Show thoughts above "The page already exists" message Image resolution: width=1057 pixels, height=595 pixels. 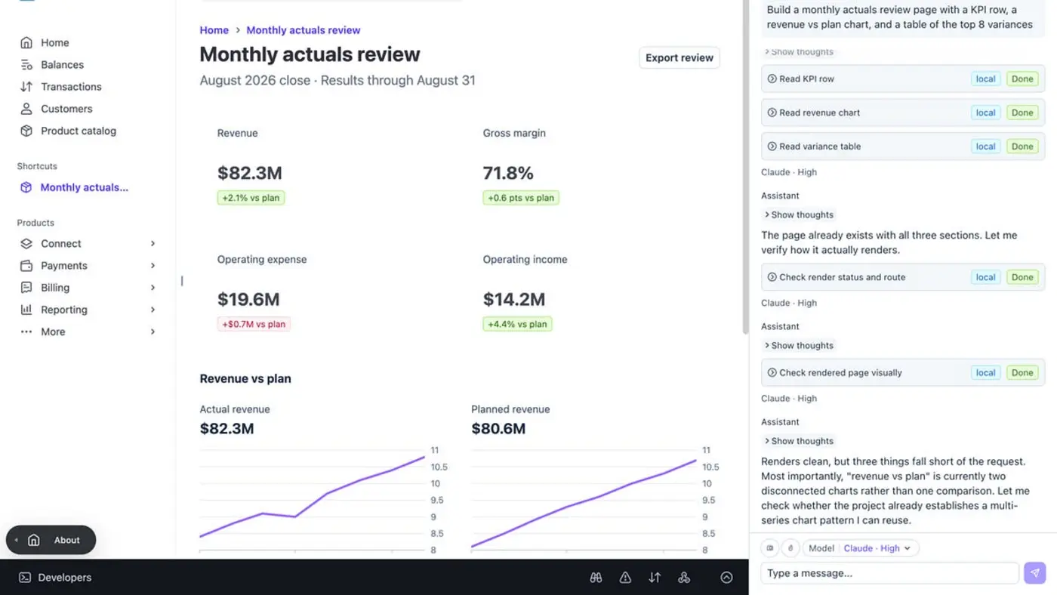tap(799, 214)
